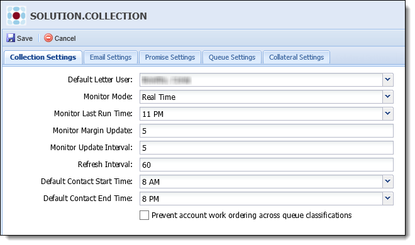Click the Save floppy disk icon
The height and width of the screenshot is (245, 415).
pyautogui.click(x=11, y=38)
